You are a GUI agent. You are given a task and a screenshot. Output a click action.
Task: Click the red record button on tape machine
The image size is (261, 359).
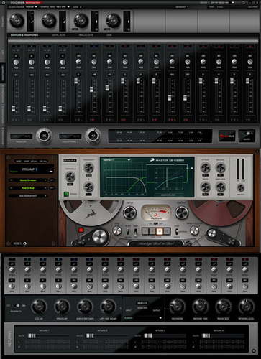point(81,230)
